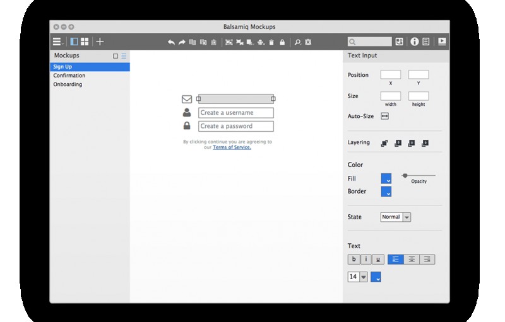Select the padlock icon on canvas
Viewport: 505px width, 322px height.
[x=187, y=125]
